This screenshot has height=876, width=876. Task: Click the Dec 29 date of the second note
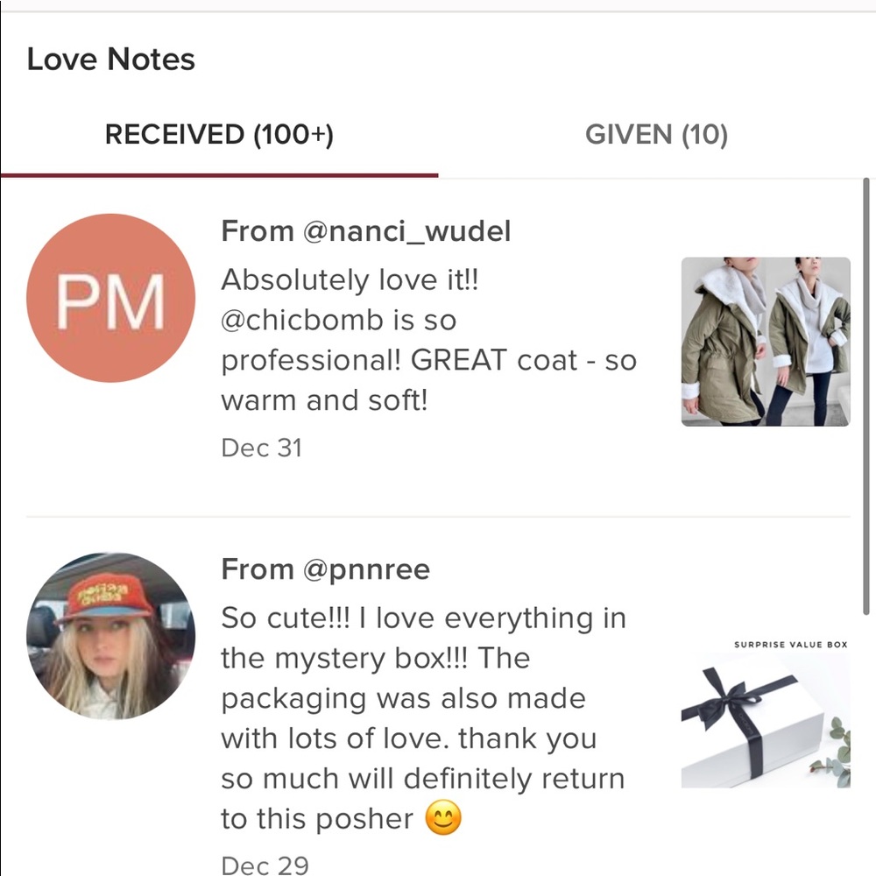click(265, 865)
